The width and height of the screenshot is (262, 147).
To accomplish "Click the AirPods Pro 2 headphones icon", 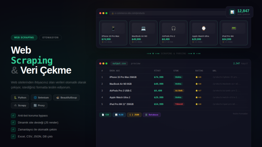I will 173,28.
